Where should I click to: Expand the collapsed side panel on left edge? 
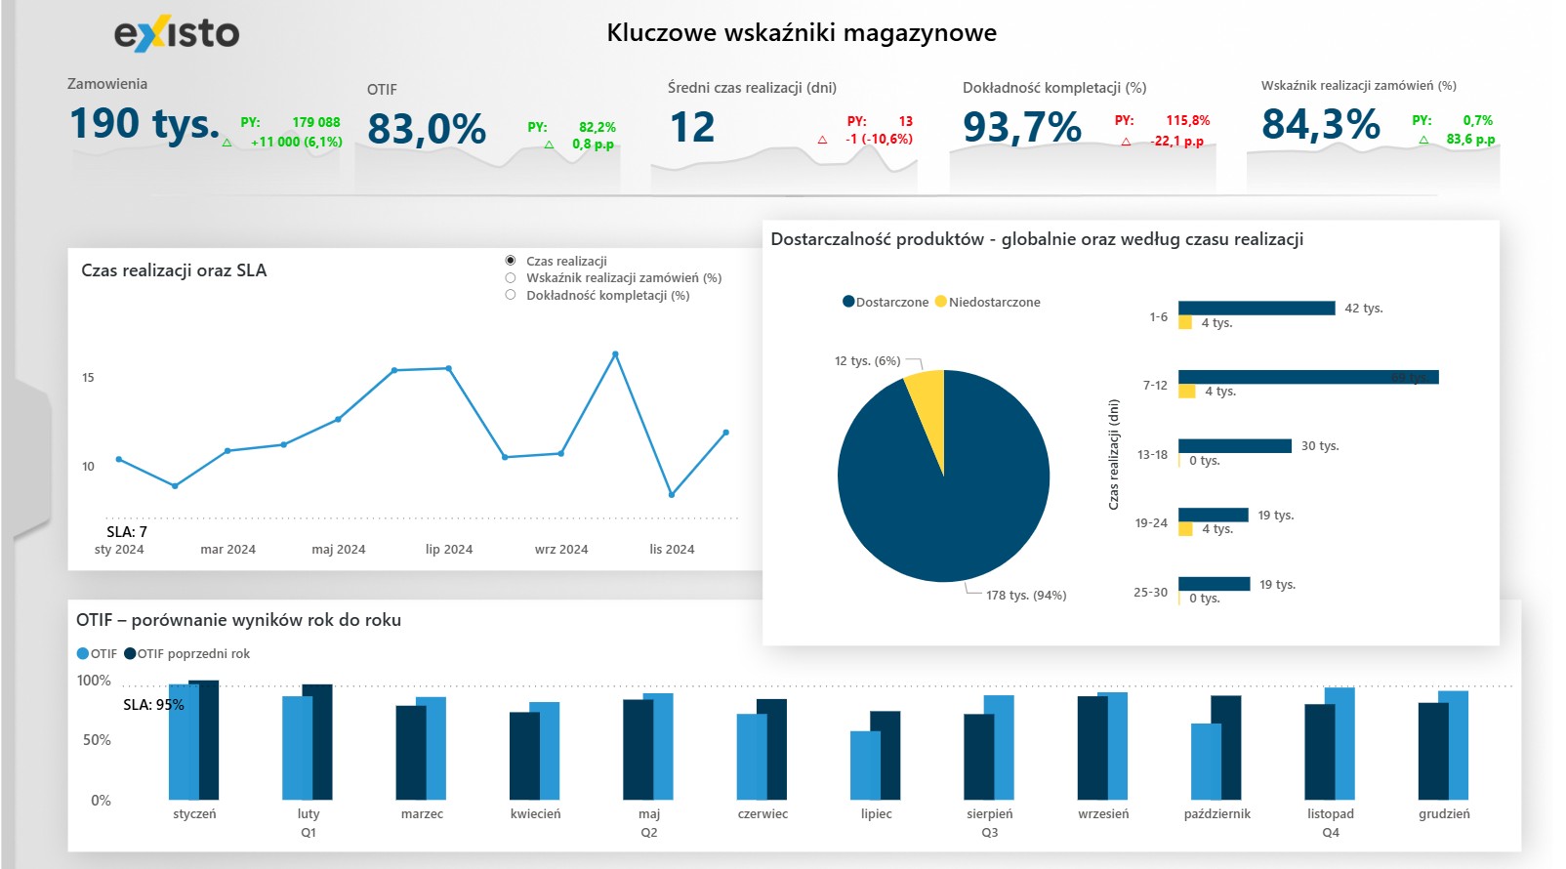[x=29, y=459]
